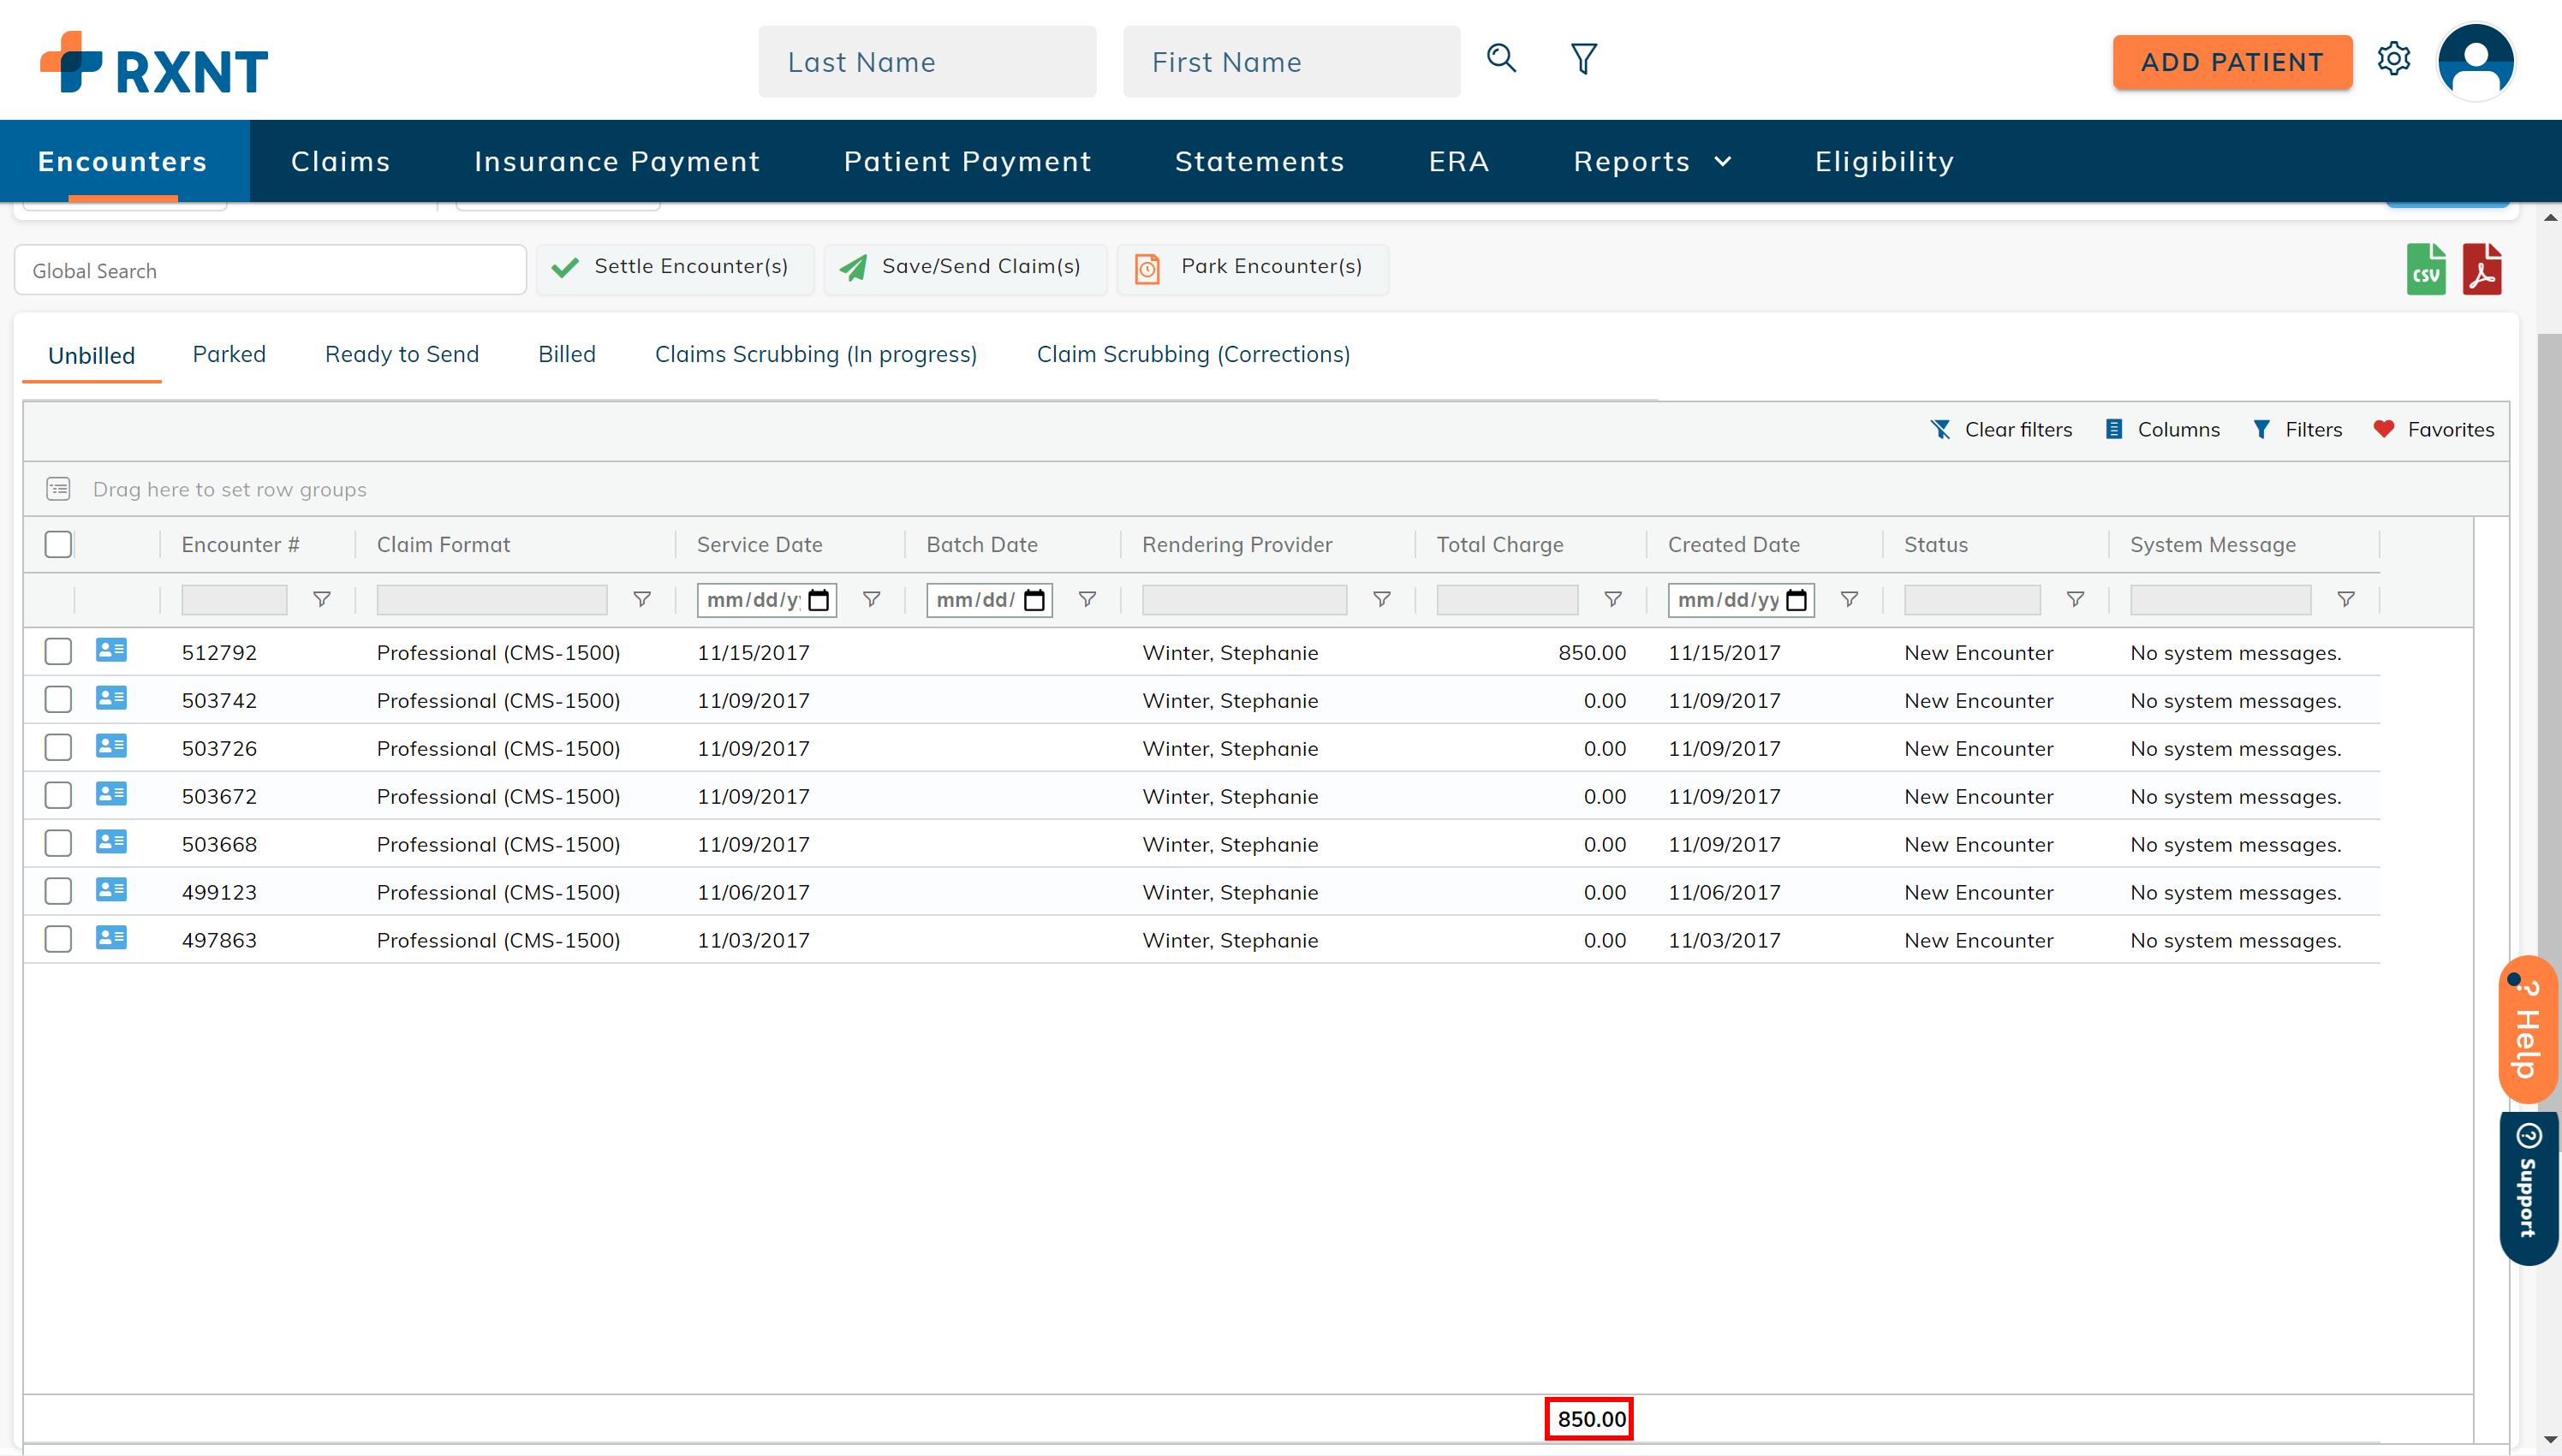Image resolution: width=2562 pixels, height=1456 pixels.
Task: Open the System Message column filter funnel
Action: (x=2346, y=599)
